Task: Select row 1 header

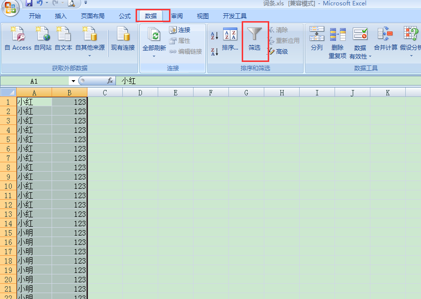Action: point(8,102)
